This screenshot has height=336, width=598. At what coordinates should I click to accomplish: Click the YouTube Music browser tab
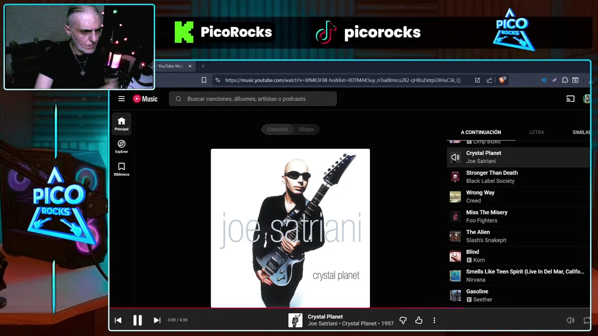tap(171, 66)
